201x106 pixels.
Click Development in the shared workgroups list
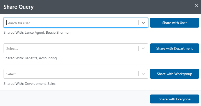coord(35,84)
